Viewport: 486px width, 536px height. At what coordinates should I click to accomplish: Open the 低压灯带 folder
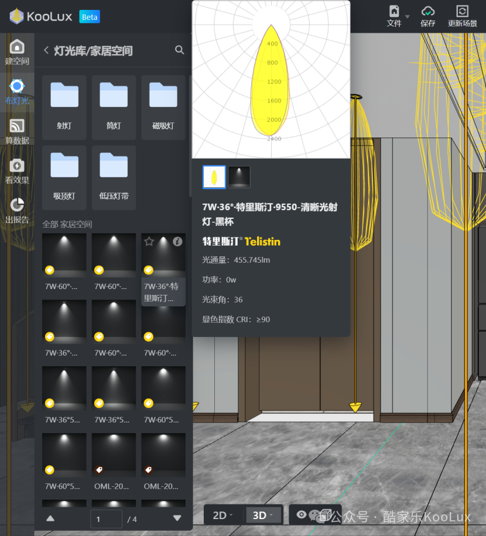pyautogui.click(x=114, y=177)
